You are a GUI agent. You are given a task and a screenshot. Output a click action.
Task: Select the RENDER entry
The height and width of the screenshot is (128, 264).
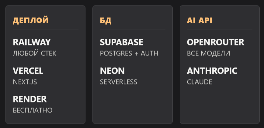30,99
